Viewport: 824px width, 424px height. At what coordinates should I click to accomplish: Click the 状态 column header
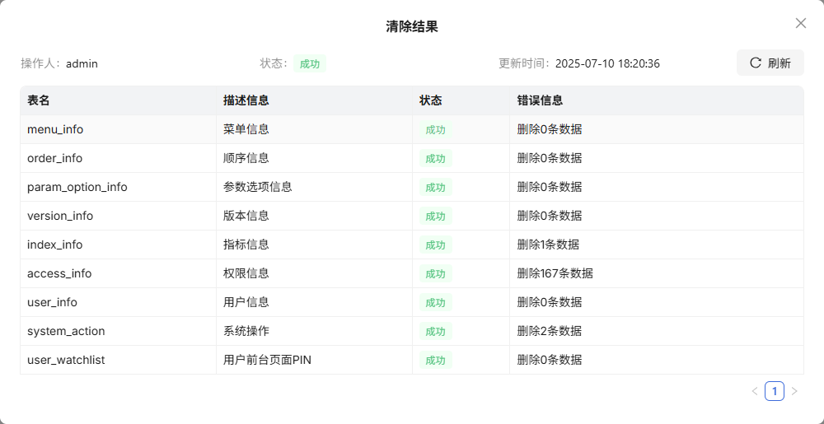tap(430, 100)
